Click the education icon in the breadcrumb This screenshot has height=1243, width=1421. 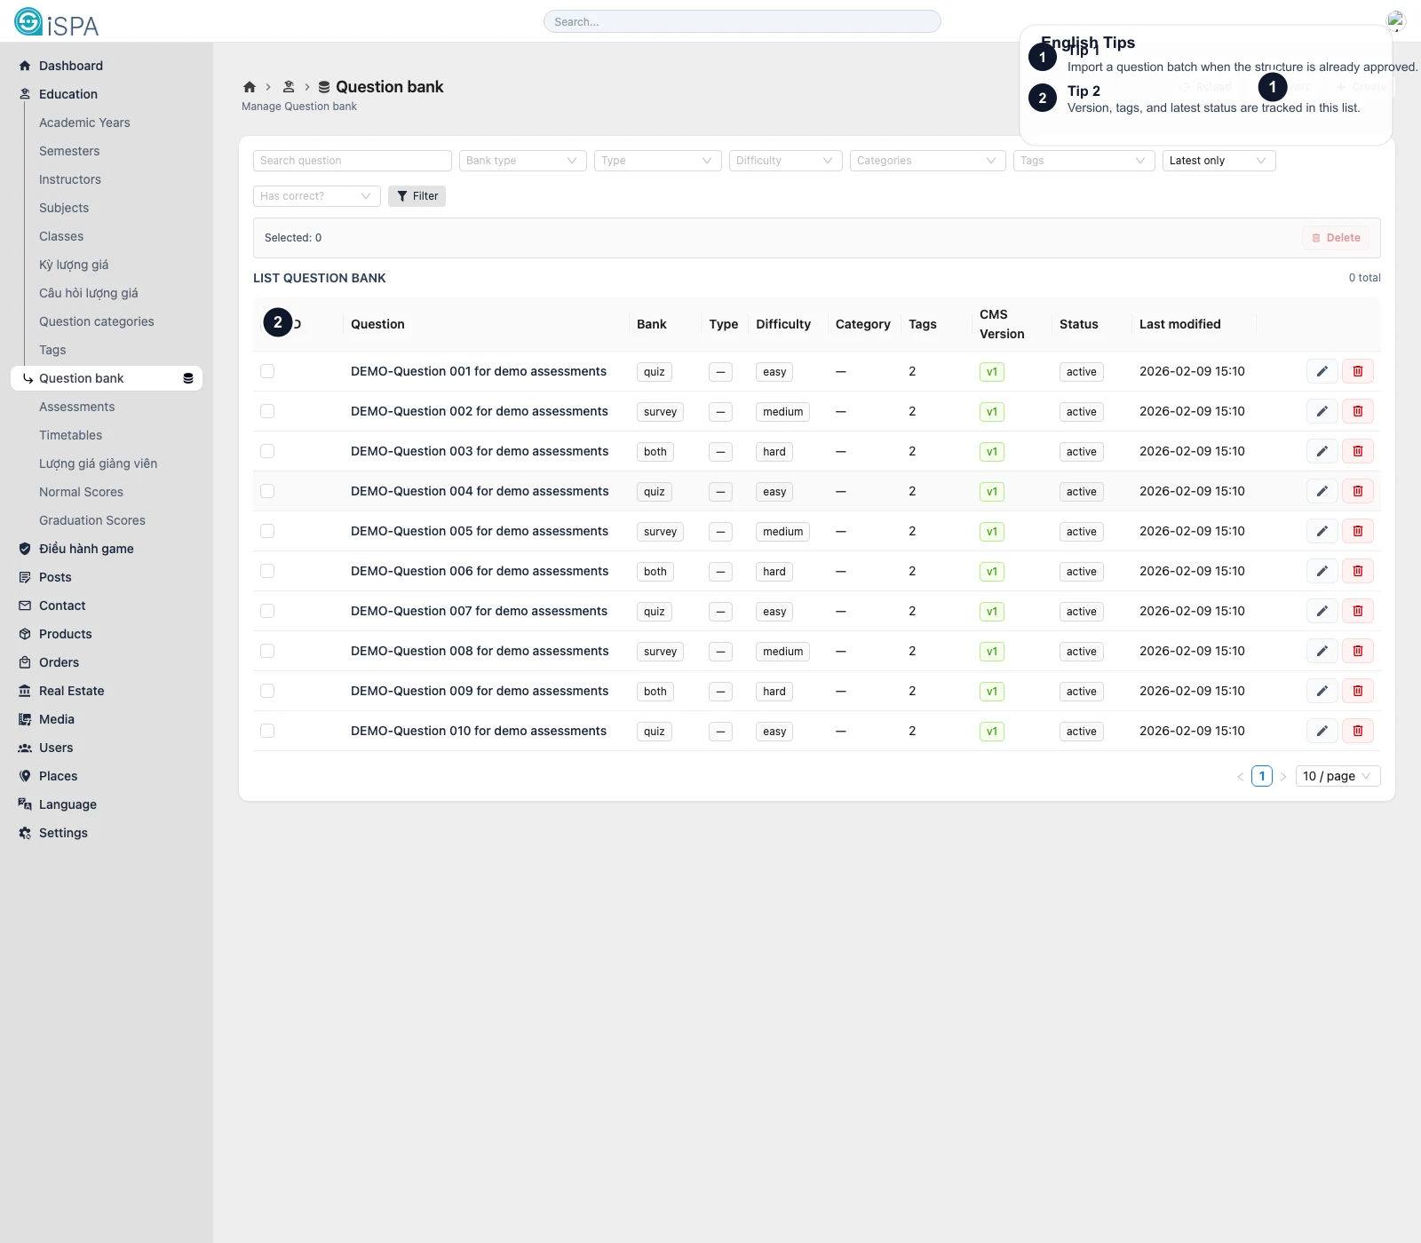point(289,87)
